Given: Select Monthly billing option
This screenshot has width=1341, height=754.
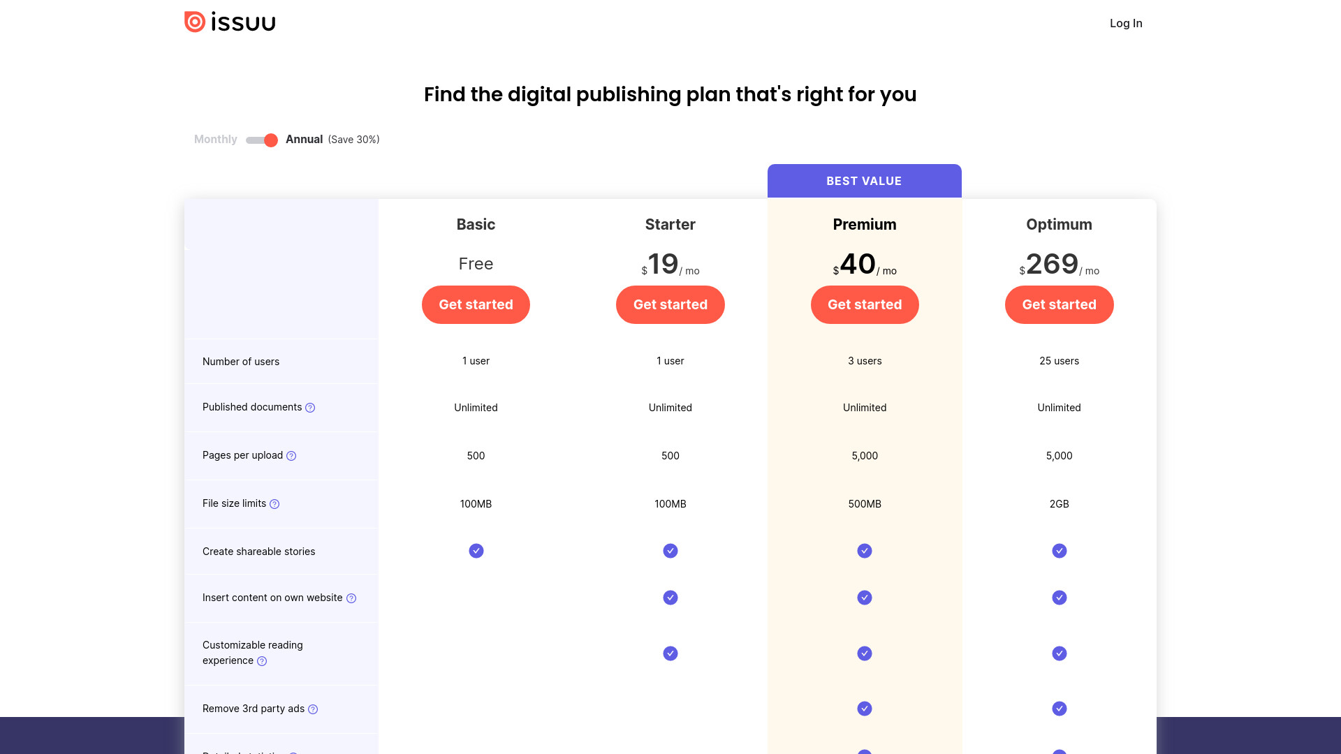Looking at the screenshot, I should (x=216, y=140).
